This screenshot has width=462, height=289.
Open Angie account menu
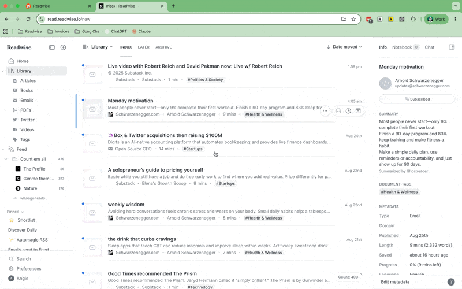coord(22,279)
